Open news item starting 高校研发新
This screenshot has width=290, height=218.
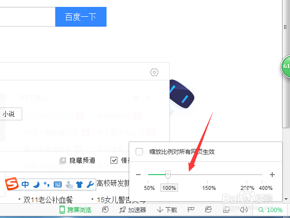coord(113,183)
